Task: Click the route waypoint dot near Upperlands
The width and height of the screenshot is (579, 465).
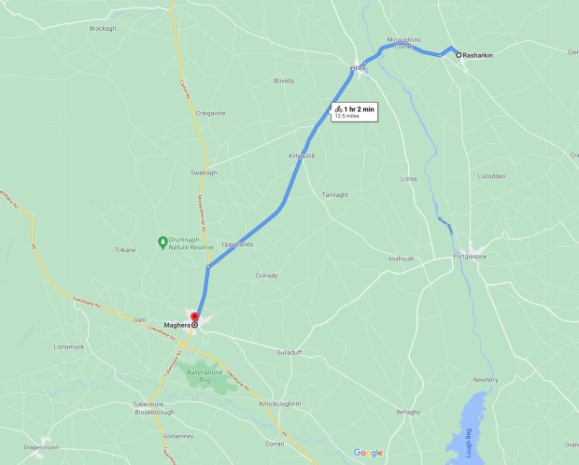Action: click(208, 267)
